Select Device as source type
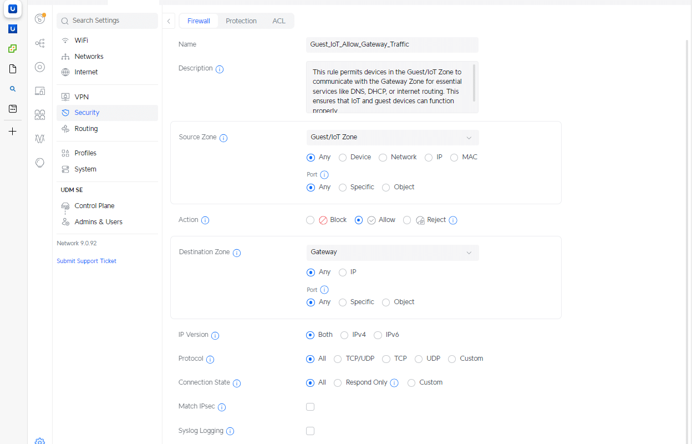This screenshot has height=444, width=692. coord(343,158)
